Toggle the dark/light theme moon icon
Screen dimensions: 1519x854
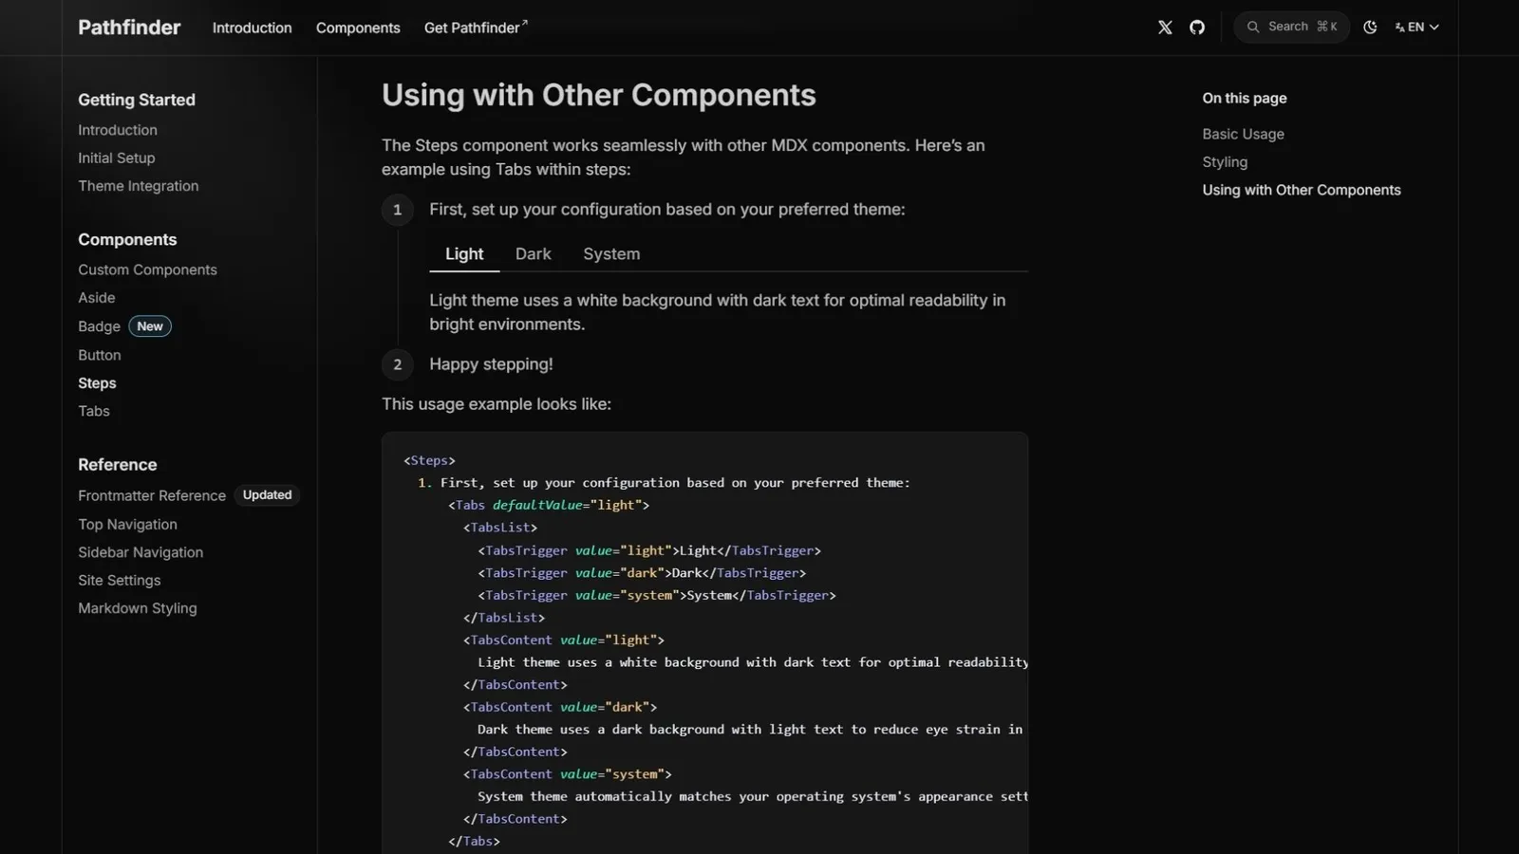(1370, 28)
